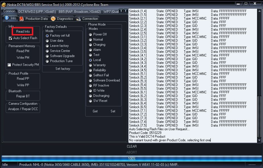The image size is (263, 168).
Task: Click the log scrollbar down arrow
Action: tap(259, 140)
